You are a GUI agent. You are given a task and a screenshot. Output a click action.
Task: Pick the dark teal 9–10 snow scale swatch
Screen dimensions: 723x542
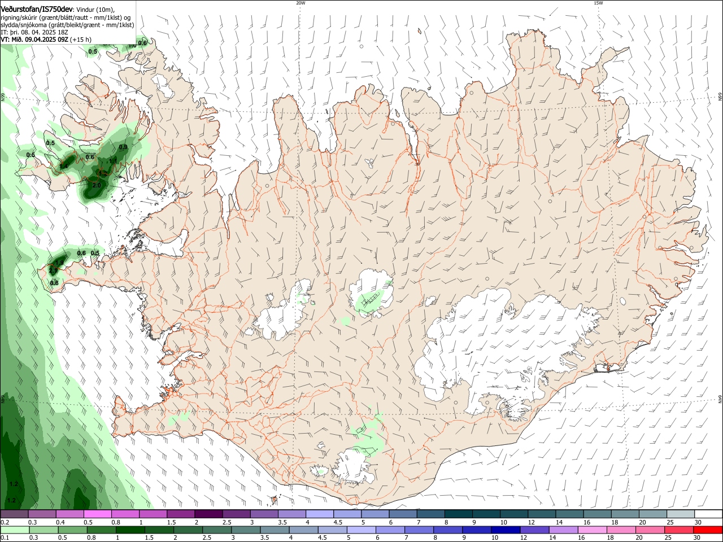pos(486,514)
